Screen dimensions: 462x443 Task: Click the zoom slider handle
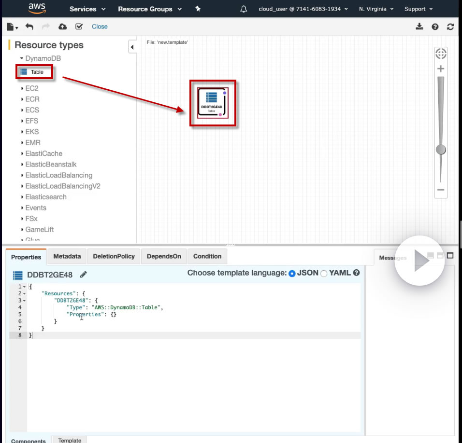point(441,150)
